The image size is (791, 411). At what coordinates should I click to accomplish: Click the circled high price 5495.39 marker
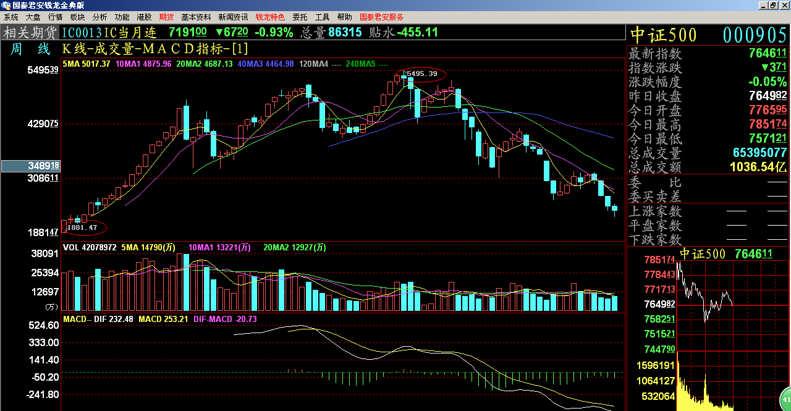click(420, 74)
